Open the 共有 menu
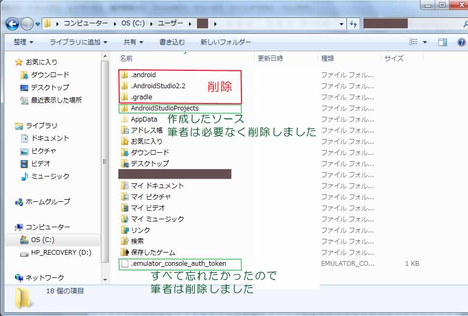The height and width of the screenshot is (316, 468). point(133,42)
